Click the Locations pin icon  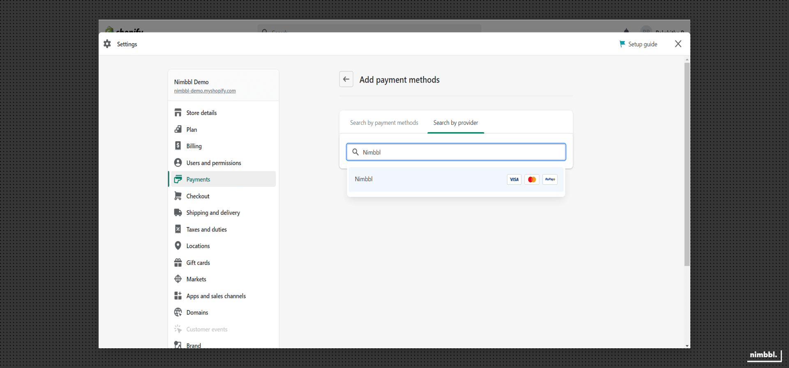tap(178, 246)
